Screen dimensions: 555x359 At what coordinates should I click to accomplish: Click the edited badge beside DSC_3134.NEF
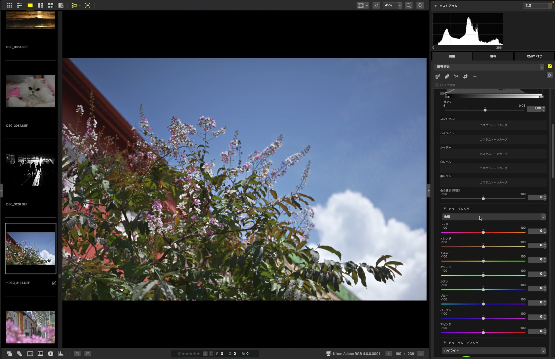(54, 283)
